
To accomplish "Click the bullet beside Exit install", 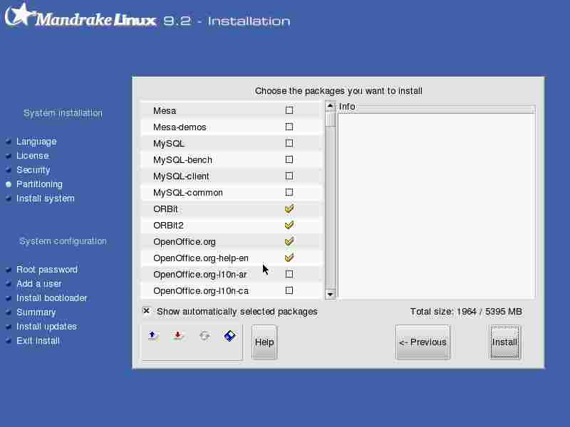I will [x=9, y=341].
